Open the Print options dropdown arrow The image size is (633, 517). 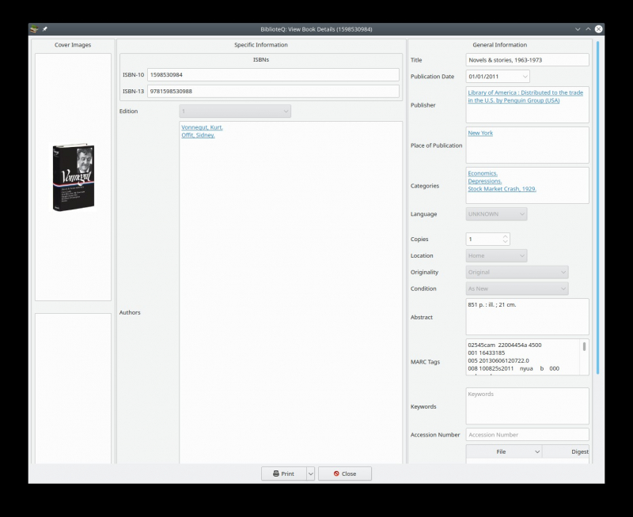coord(311,474)
